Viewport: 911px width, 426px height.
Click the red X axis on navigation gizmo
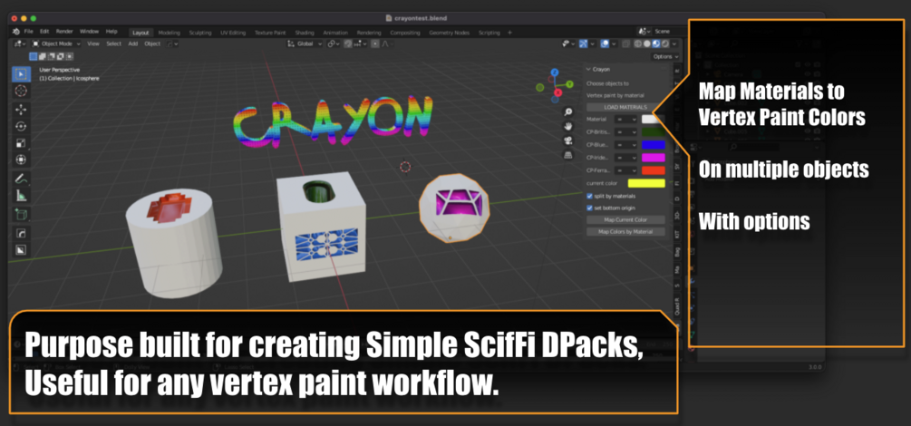pos(557,92)
